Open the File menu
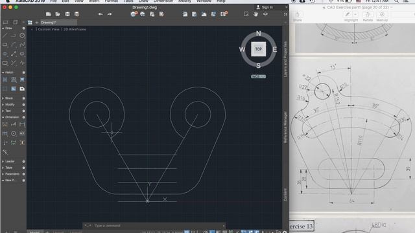Image resolution: width=415 pixels, height=233 pixels. [53, 1]
